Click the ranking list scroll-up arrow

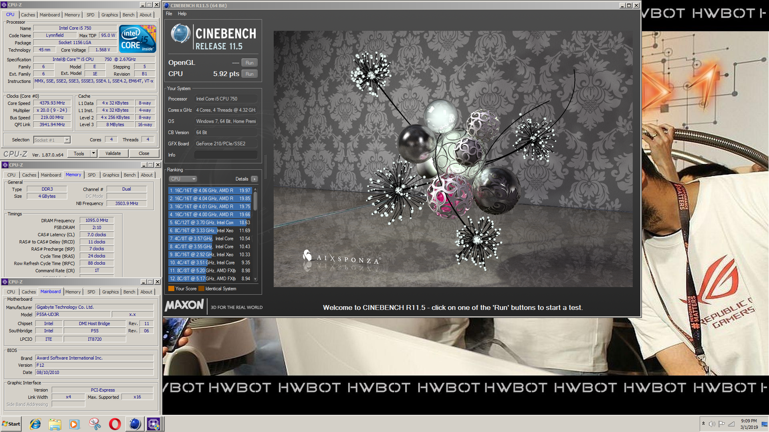pyautogui.click(x=255, y=189)
